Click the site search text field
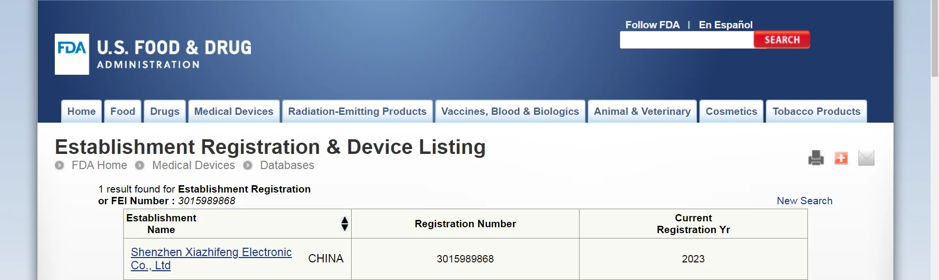Screen dimensions: 939x280 [x=687, y=40]
